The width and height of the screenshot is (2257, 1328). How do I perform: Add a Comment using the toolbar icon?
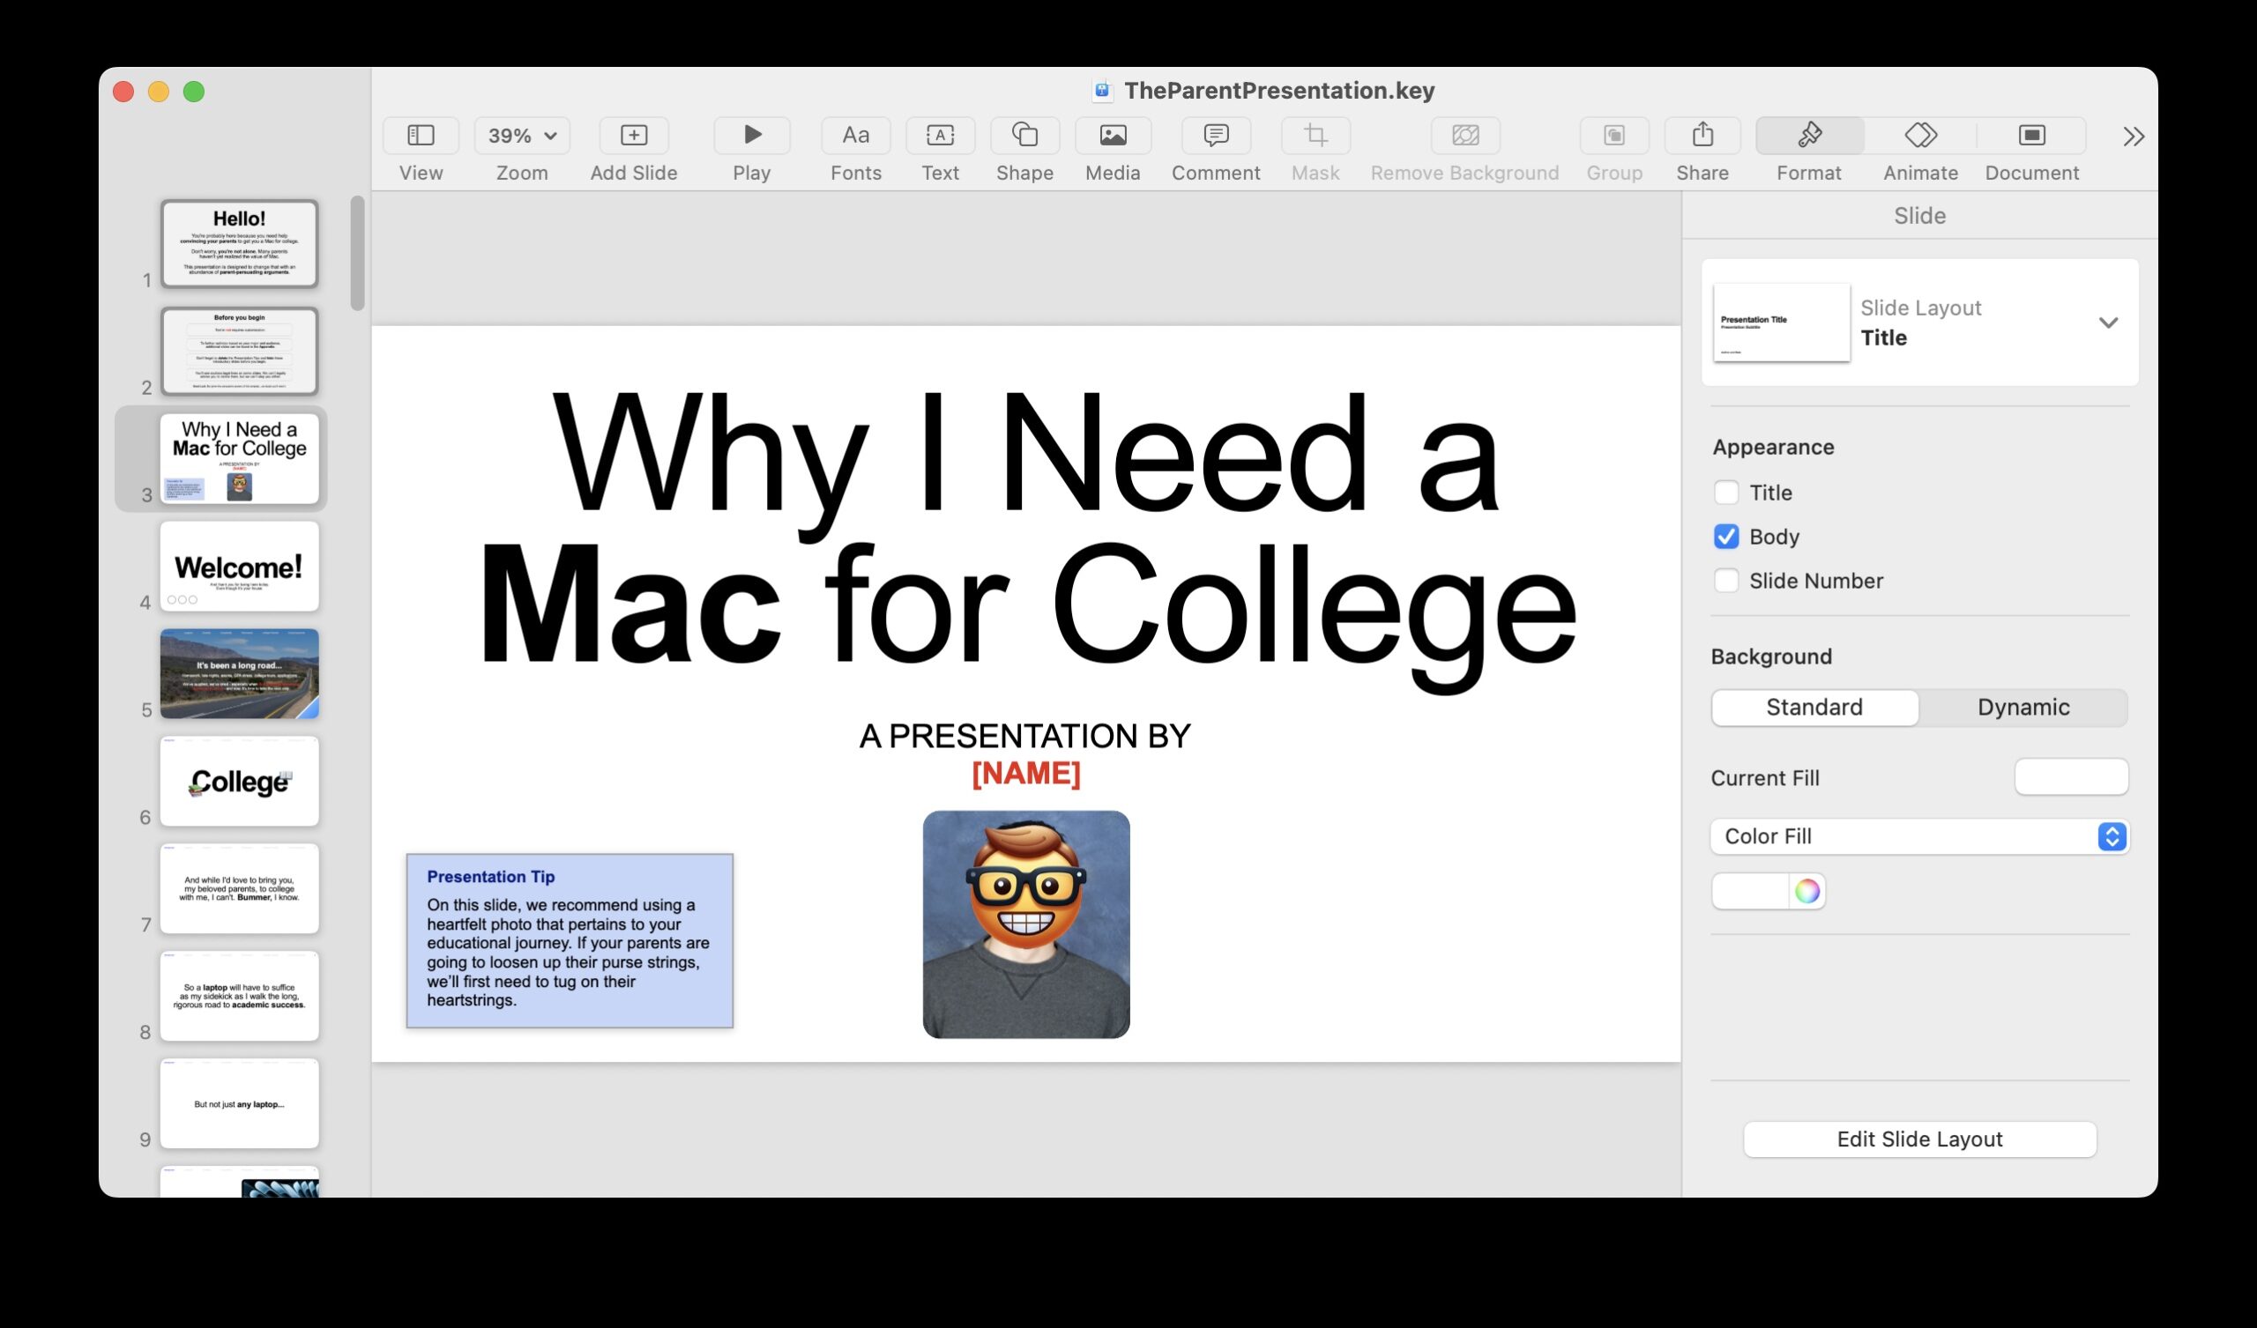tap(1216, 135)
